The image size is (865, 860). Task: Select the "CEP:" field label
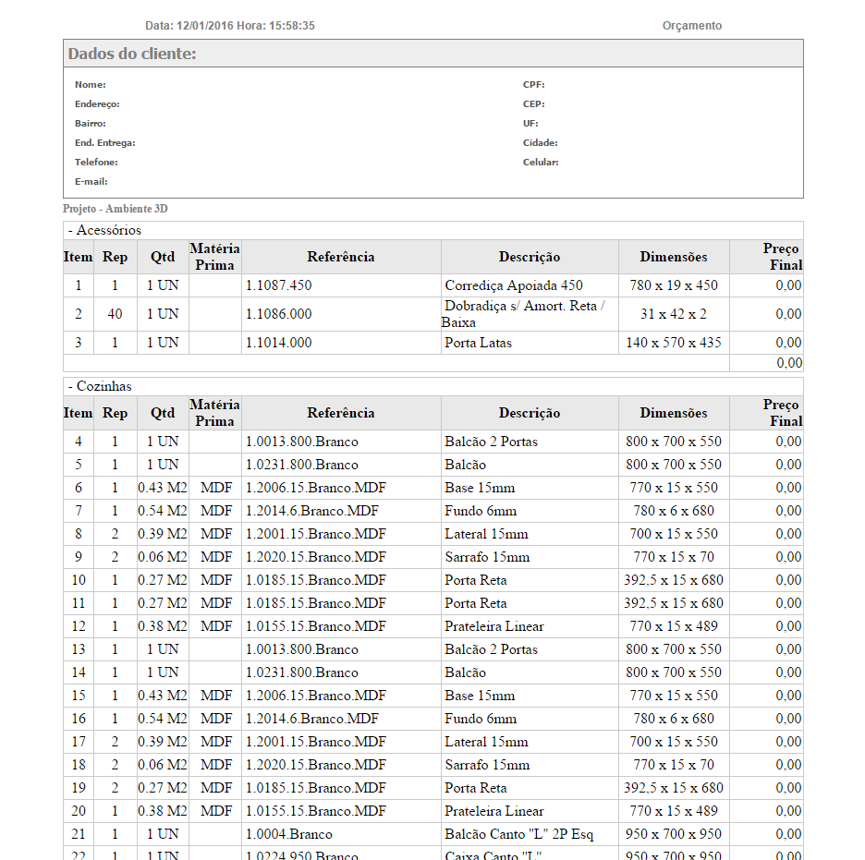(x=534, y=104)
